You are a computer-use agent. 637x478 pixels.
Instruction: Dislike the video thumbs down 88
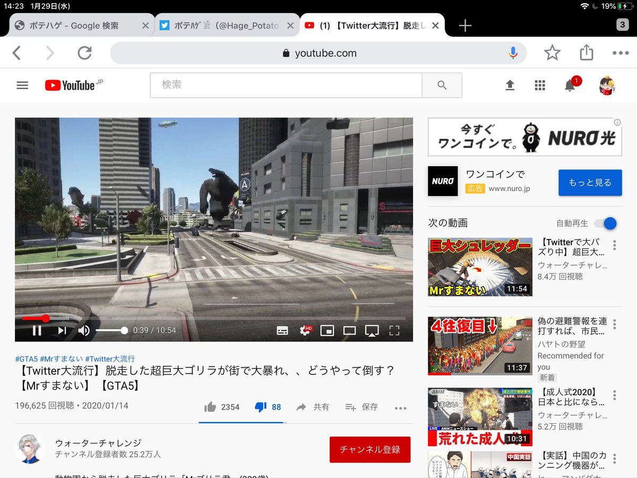coord(268,407)
